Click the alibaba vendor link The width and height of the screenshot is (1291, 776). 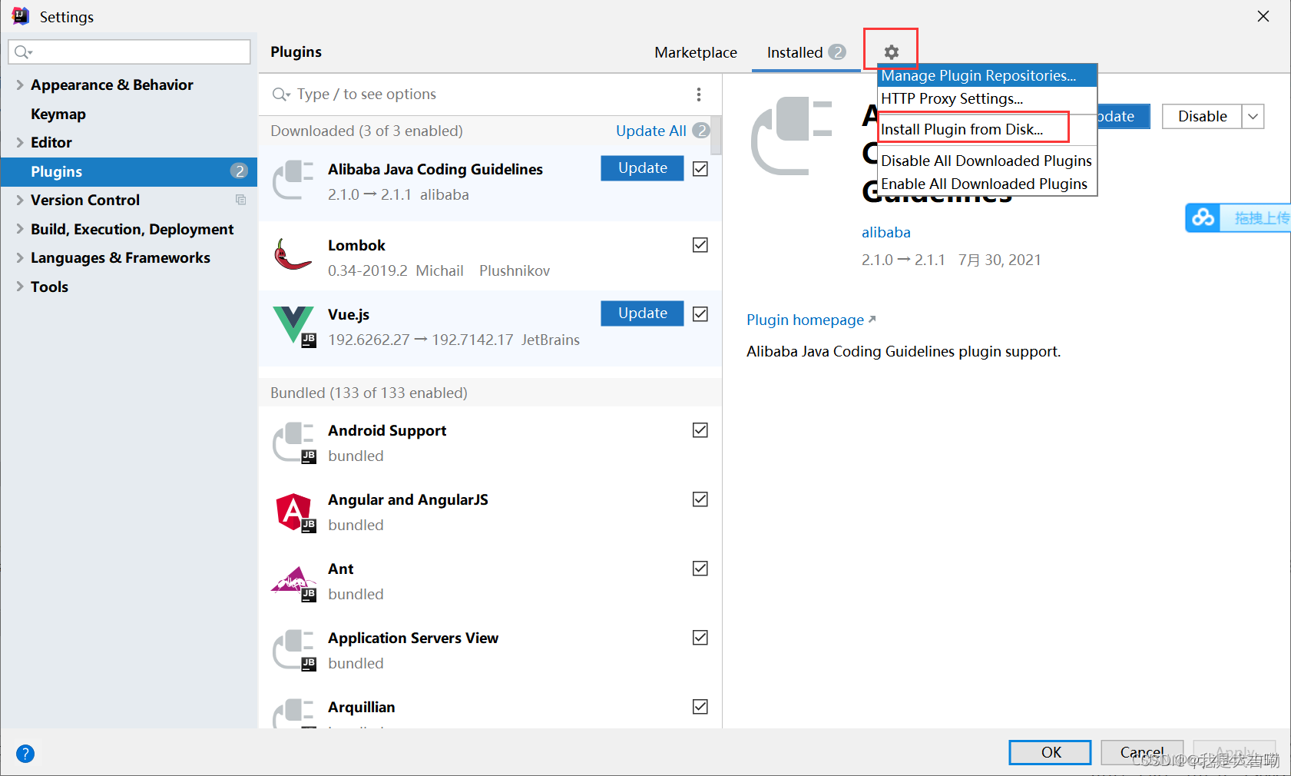tap(886, 232)
